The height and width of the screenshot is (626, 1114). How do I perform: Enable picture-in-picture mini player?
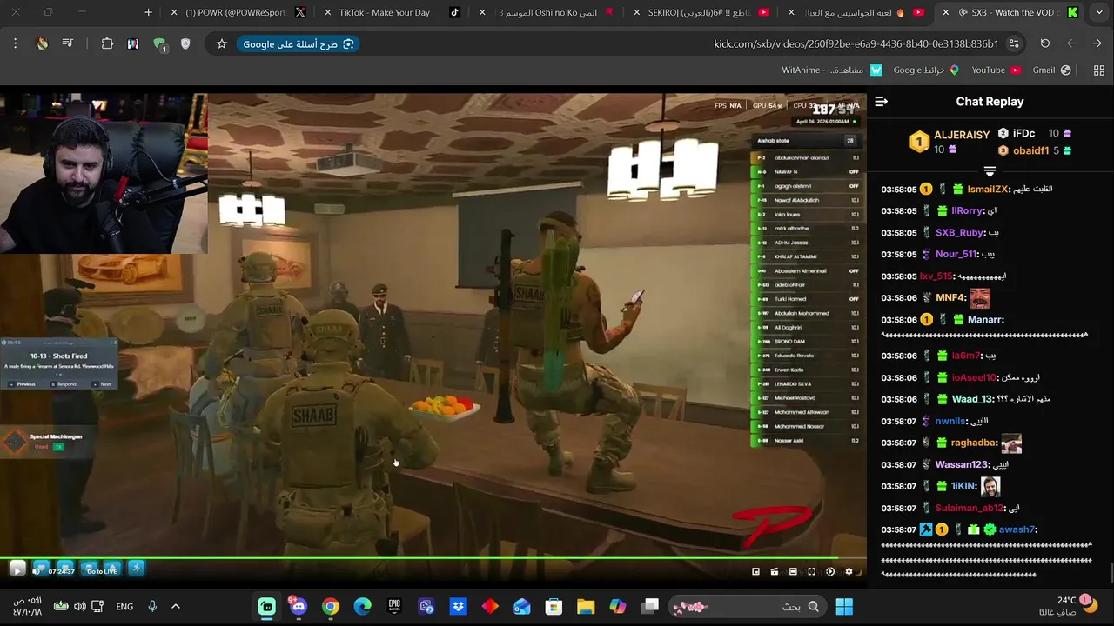tap(755, 571)
